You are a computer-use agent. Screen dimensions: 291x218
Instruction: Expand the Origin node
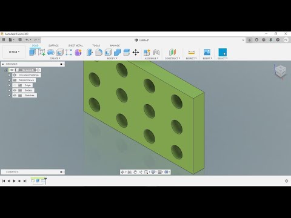[9, 85]
